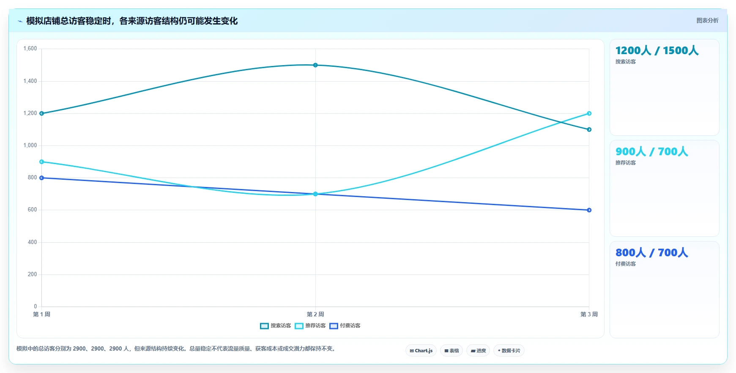Click the 1200人 / 1500人 stat value
The height and width of the screenshot is (373, 736).
(x=657, y=50)
